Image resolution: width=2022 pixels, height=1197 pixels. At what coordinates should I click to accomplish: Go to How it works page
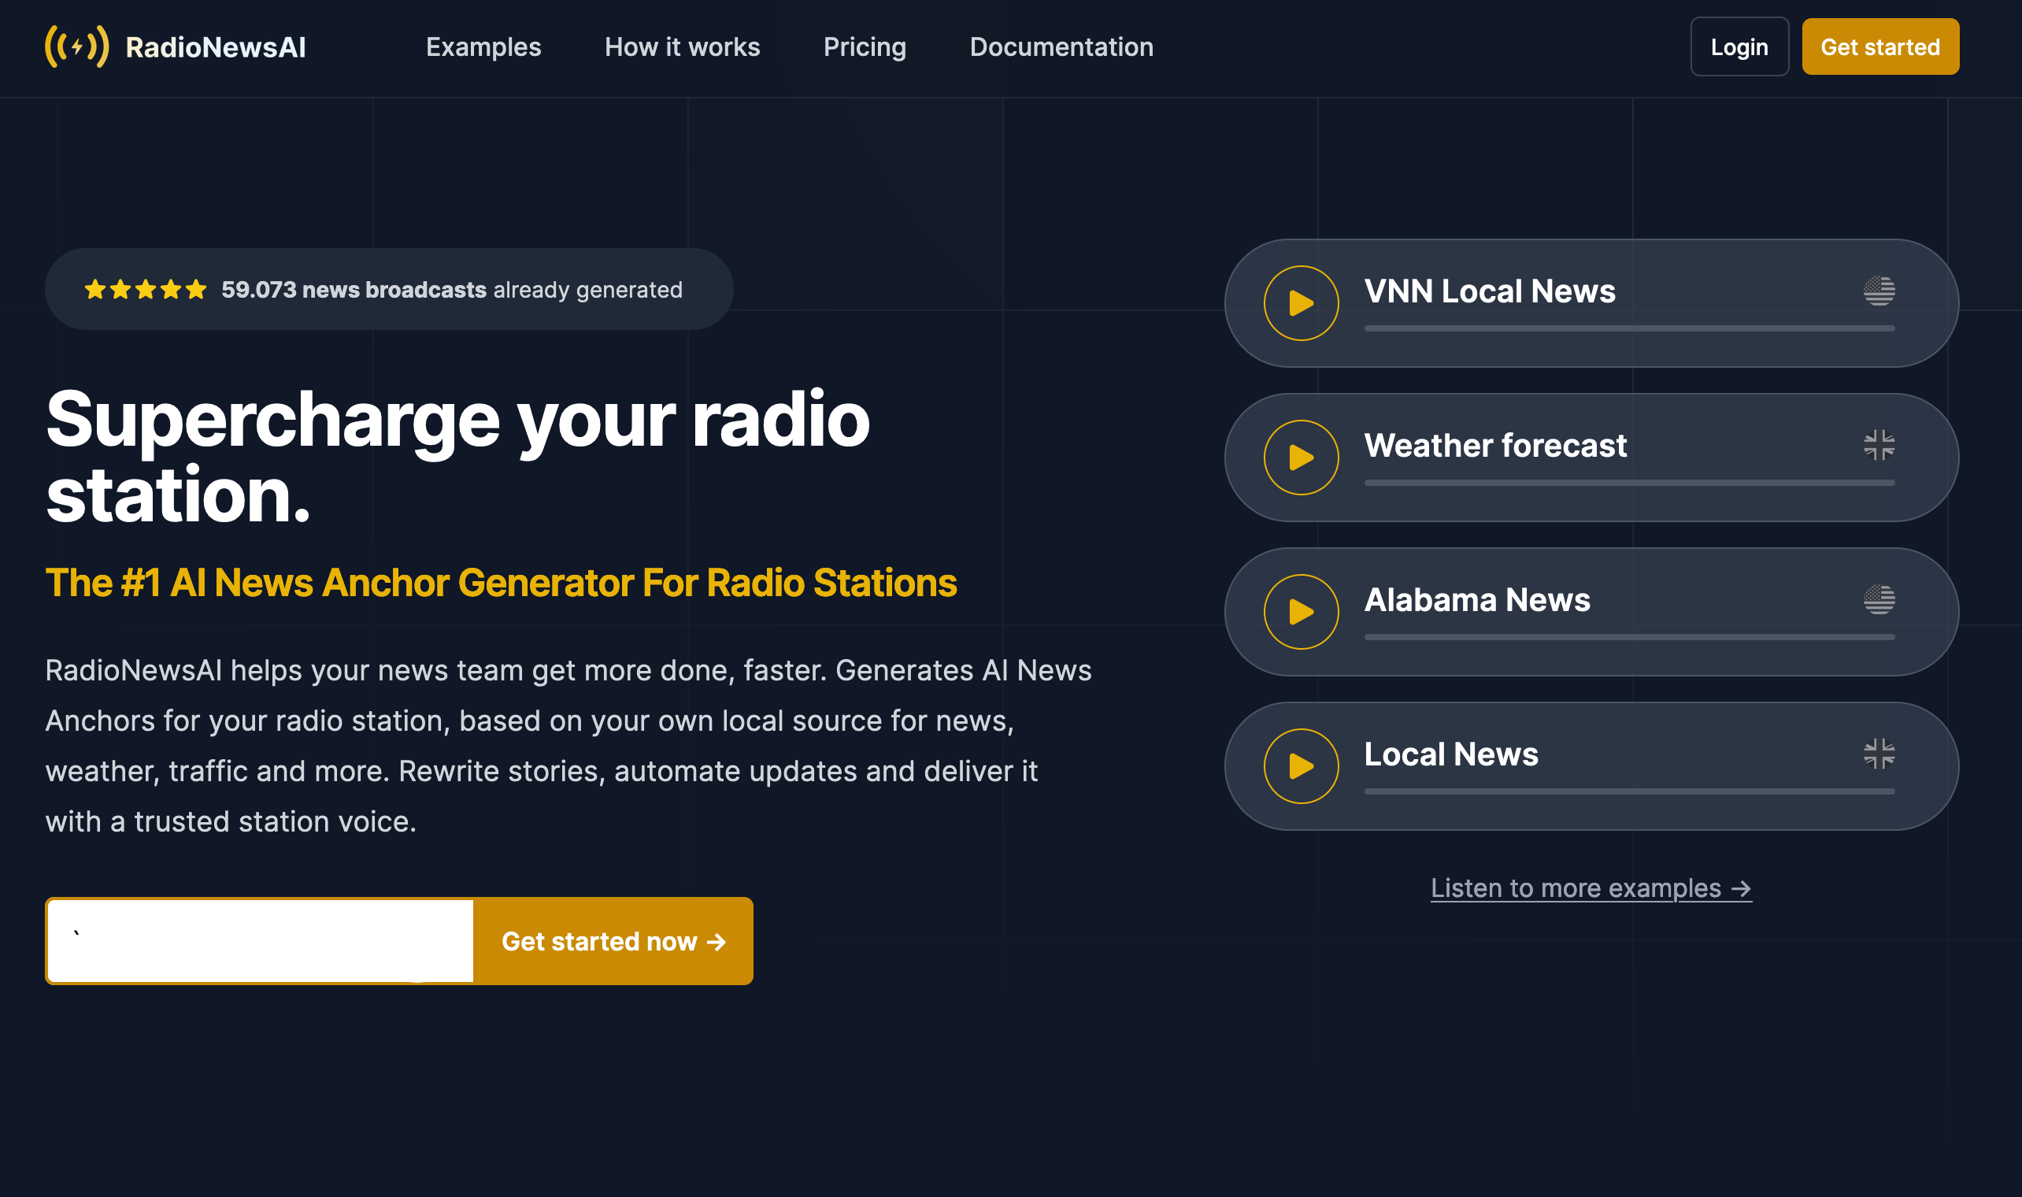click(x=682, y=46)
